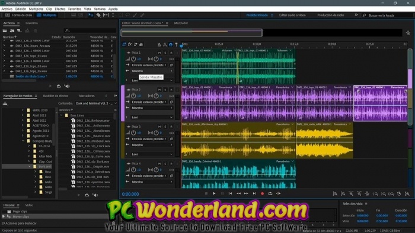The height and width of the screenshot is (233, 415).
Task: Switch to Multipista view
Action: pyautogui.click(x=47, y=15)
